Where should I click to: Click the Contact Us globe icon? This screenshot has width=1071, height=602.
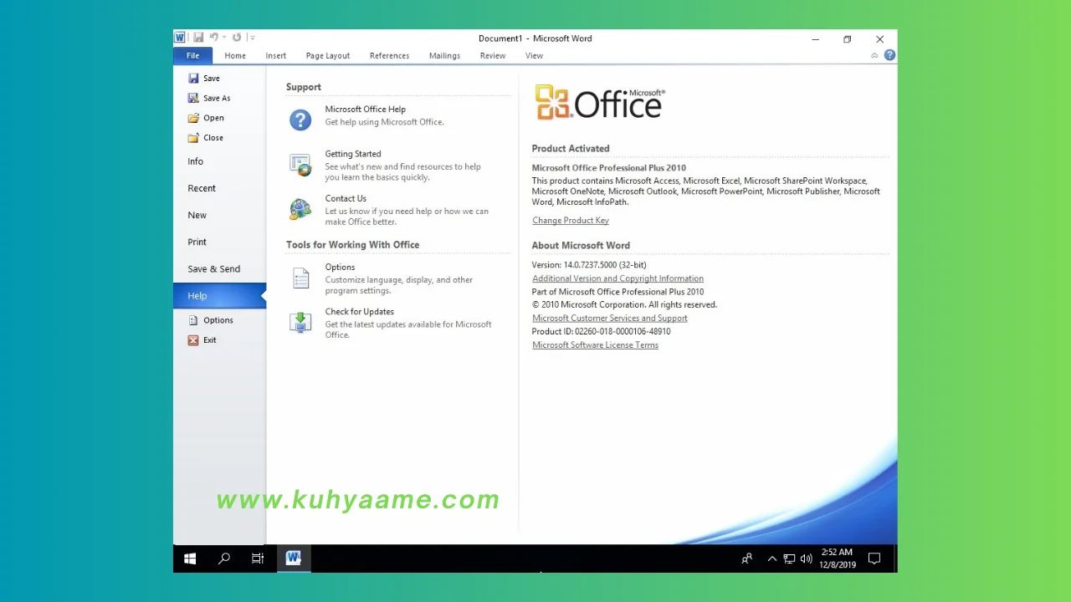300,209
